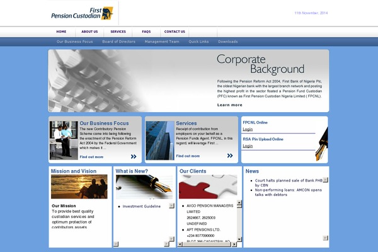Open the Investment Guideline link
Screen dimensions: 378x252
point(142,207)
